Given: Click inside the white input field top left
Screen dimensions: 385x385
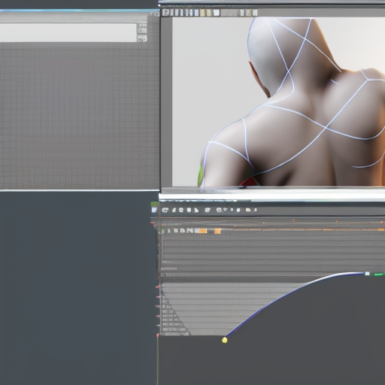Looking at the screenshot, I should point(68,32).
